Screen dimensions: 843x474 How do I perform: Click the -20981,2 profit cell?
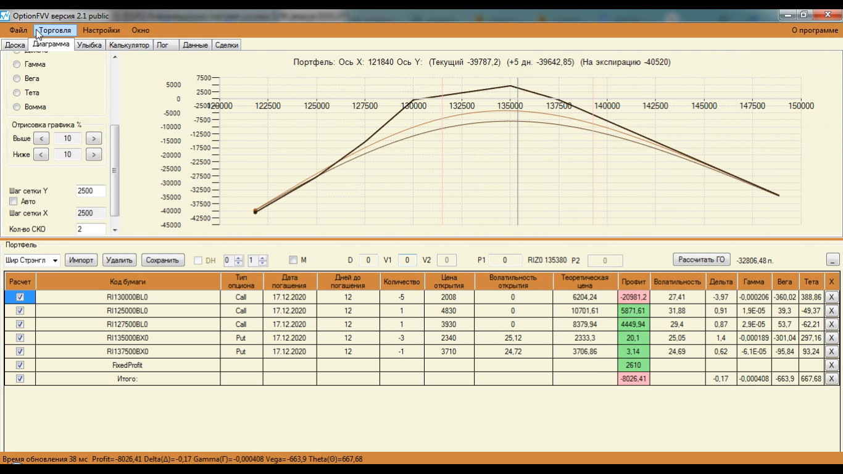click(634, 297)
